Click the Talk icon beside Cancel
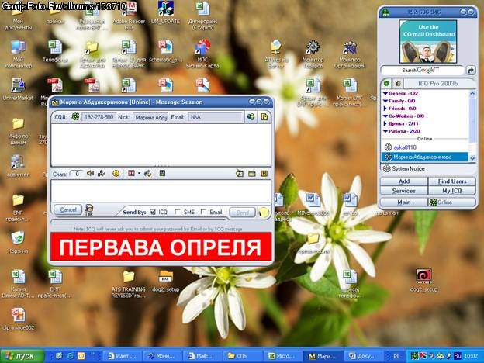This screenshot has height=363, width=484. click(x=89, y=210)
